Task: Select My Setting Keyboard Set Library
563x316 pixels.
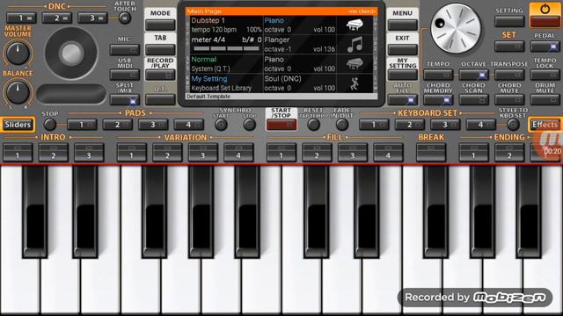Action: [x=227, y=83]
